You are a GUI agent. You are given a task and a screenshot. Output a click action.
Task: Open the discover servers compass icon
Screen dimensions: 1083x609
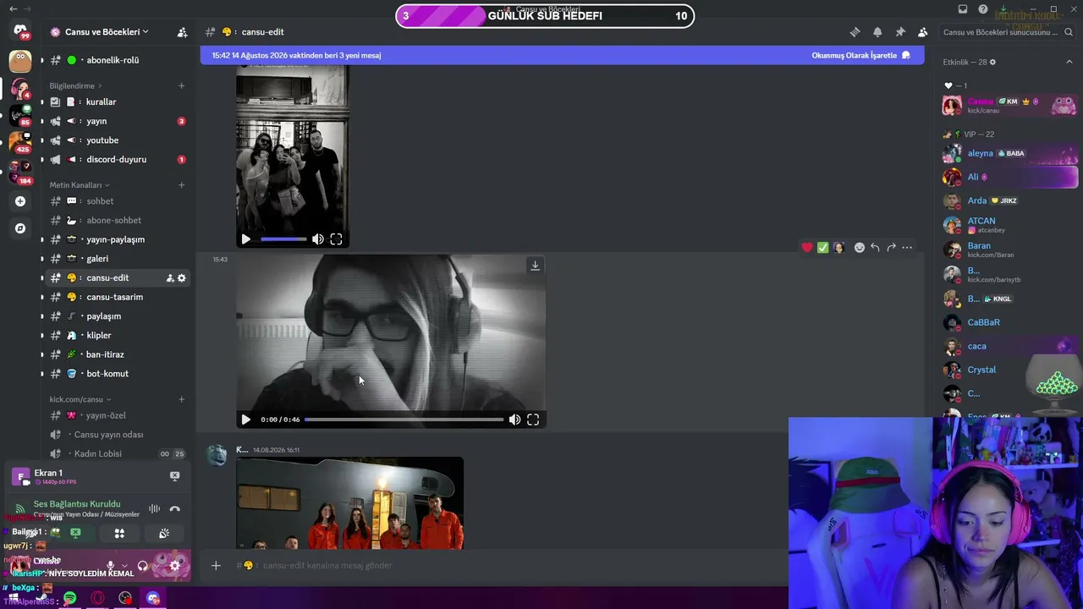(20, 228)
